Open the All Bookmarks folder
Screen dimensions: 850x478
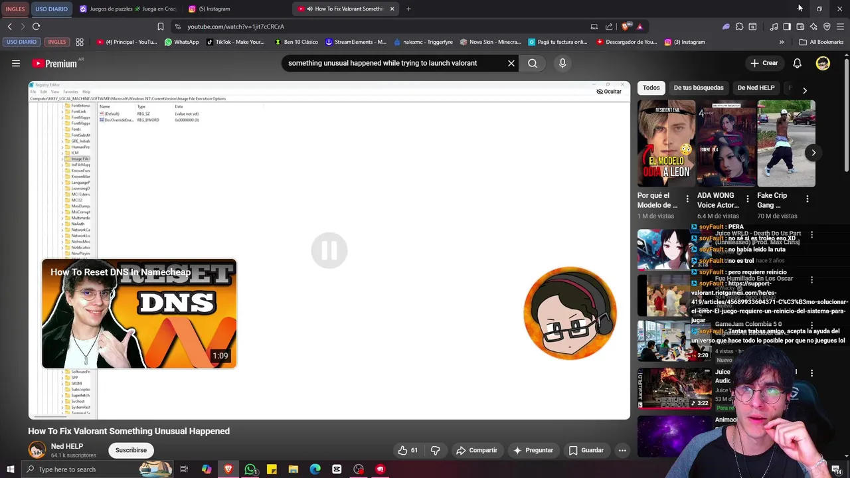pyautogui.click(x=821, y=42)
